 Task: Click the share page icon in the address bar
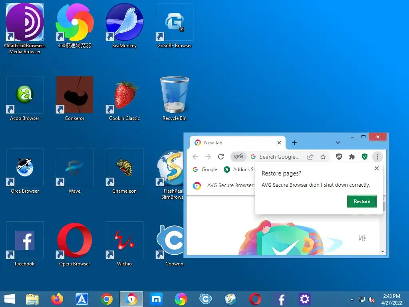point(310,157)
